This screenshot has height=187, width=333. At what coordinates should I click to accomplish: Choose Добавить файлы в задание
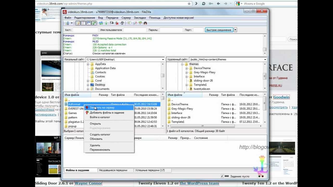(x=109, y=113)
